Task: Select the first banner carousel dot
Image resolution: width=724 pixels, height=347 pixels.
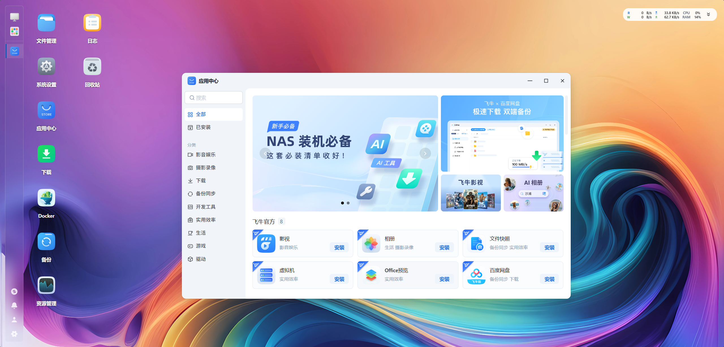Action: coord(342,203)
